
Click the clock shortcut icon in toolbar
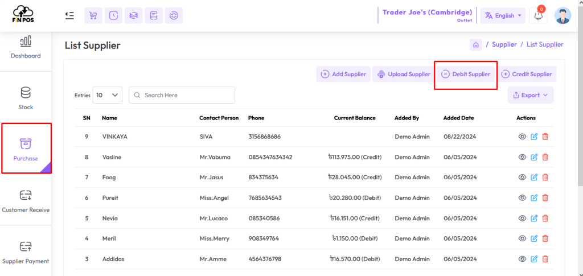click(x=113, y=15)
